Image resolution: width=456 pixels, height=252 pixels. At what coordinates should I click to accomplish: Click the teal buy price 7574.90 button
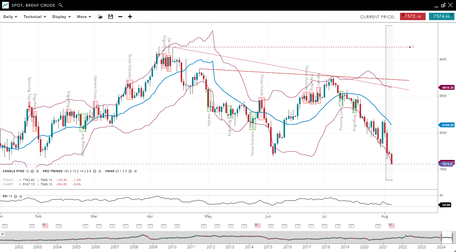point(441,16)
